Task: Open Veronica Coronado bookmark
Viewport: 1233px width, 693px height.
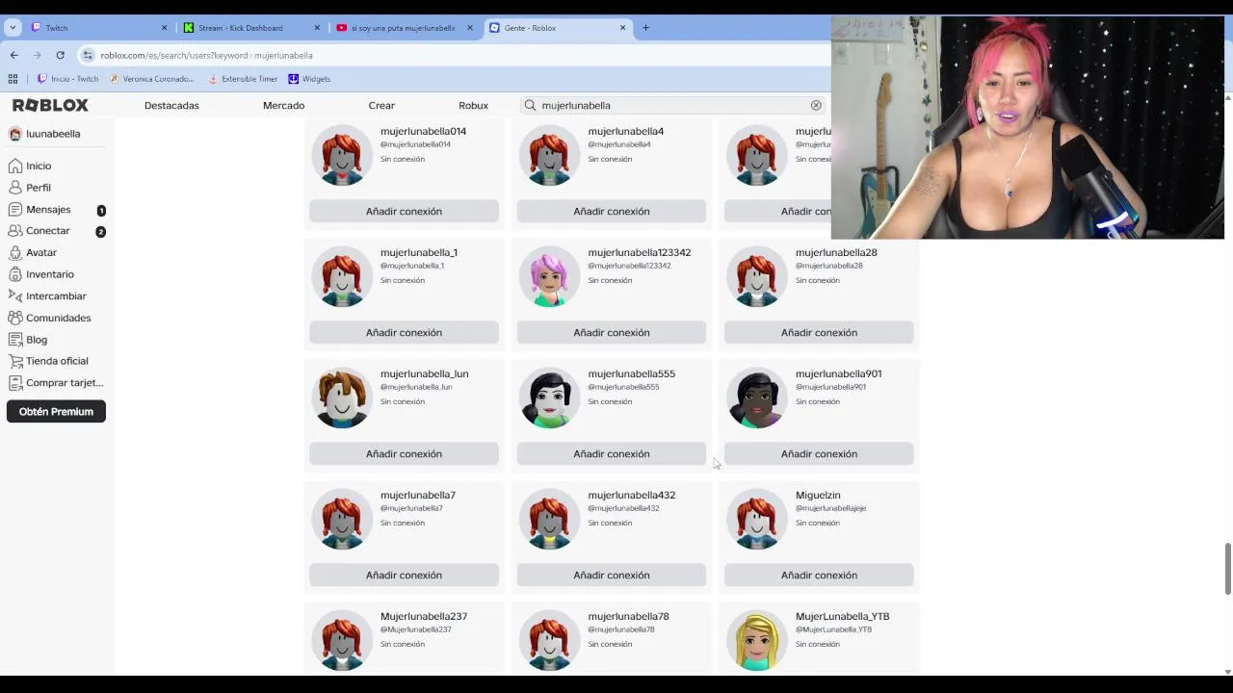Action: pyautogui.click(x=152, y=79)
